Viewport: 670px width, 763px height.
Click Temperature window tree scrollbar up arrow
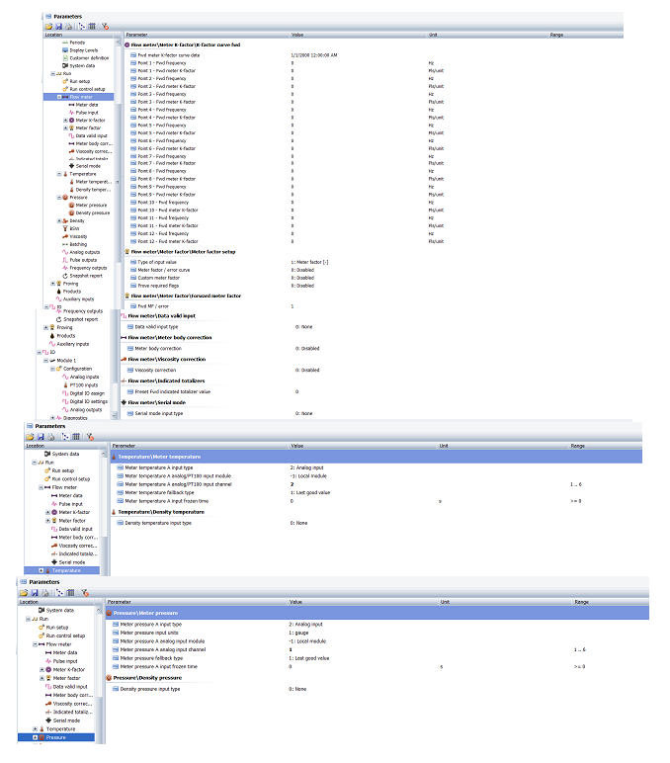(x=103, y=454)
